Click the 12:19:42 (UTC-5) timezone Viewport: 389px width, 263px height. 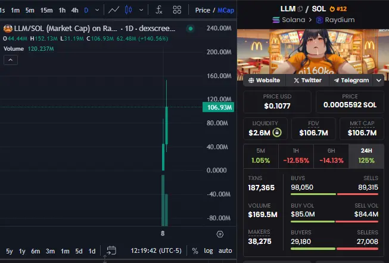[156, 250]
